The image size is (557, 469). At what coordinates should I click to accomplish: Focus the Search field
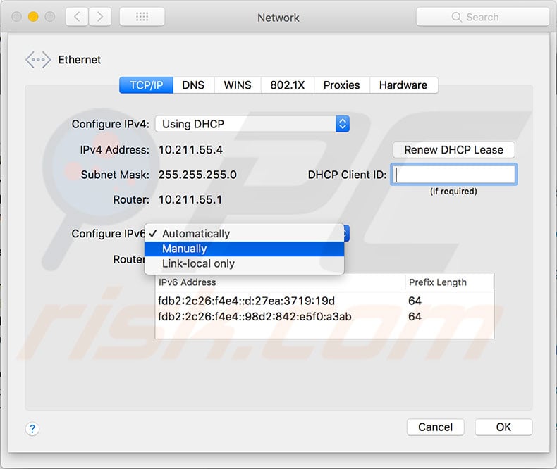[x=483, y=17]
